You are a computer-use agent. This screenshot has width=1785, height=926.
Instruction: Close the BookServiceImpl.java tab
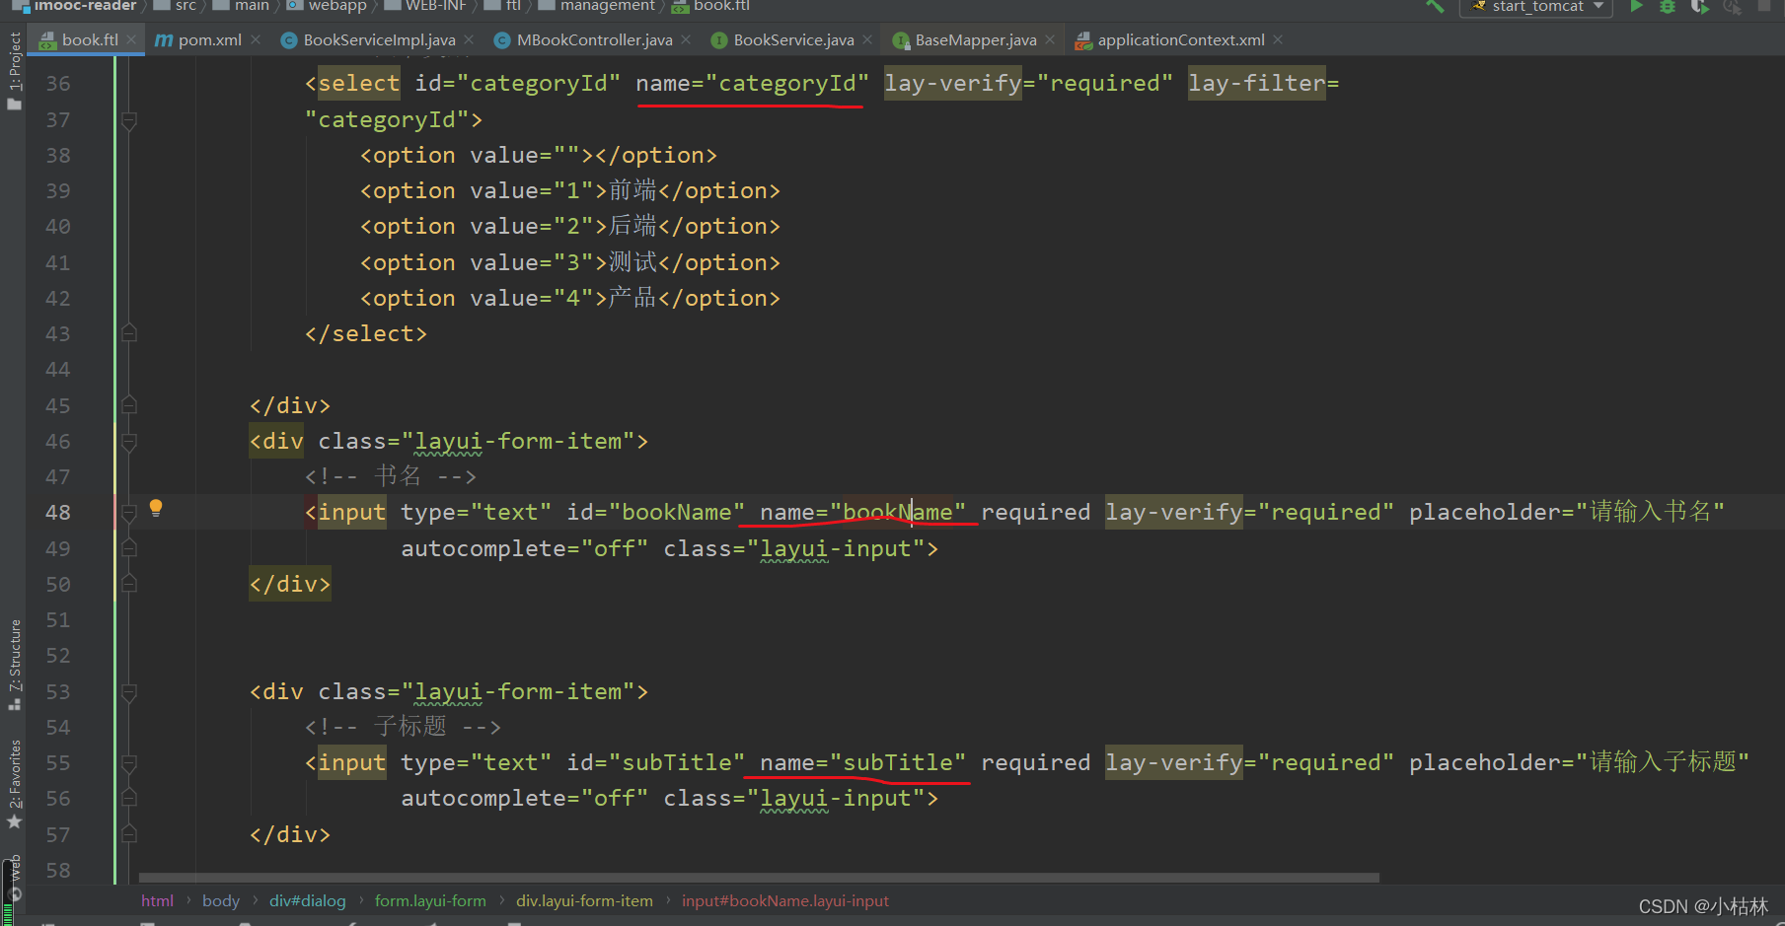point(469,40)
